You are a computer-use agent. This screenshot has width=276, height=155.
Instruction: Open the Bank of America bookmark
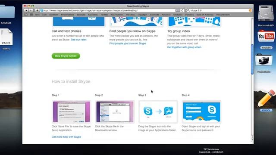click(x=205, y=15)
